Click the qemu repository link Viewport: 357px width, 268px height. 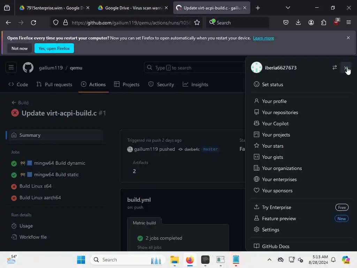pos(76,68)
